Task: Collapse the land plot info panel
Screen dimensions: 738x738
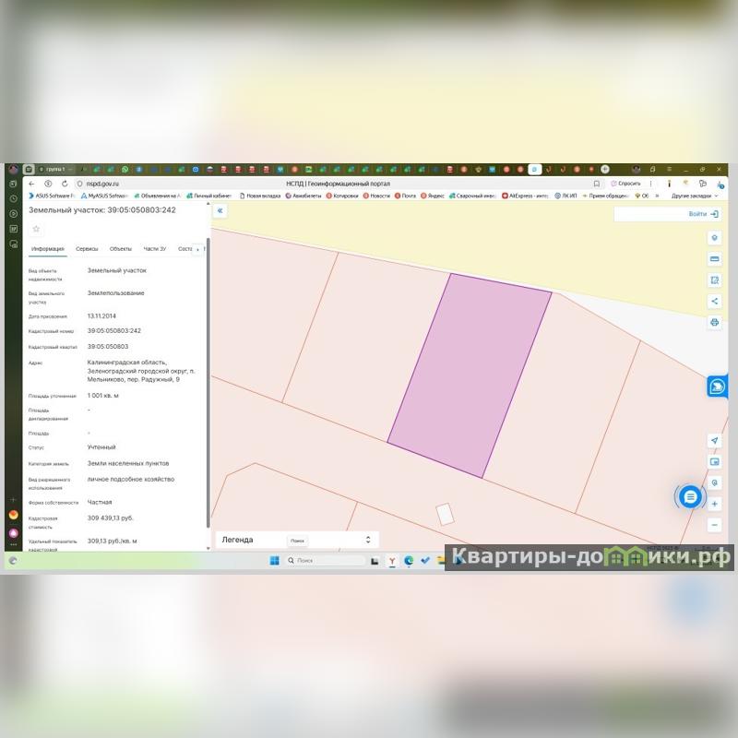Action: pos(220,210)
